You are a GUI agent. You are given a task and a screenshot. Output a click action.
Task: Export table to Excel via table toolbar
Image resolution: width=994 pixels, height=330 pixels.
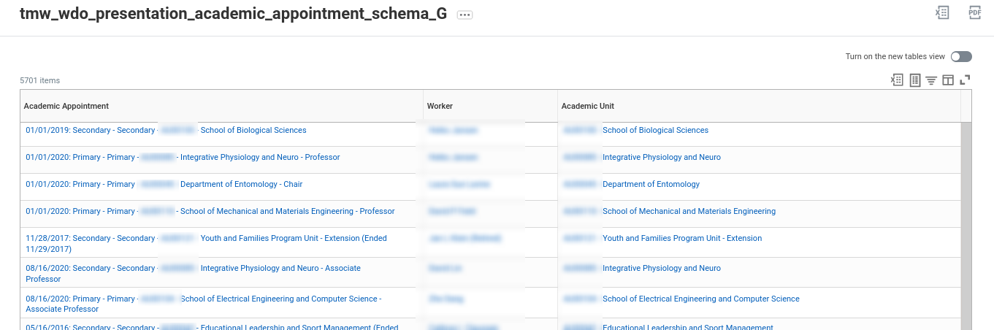tap(897, 80)
